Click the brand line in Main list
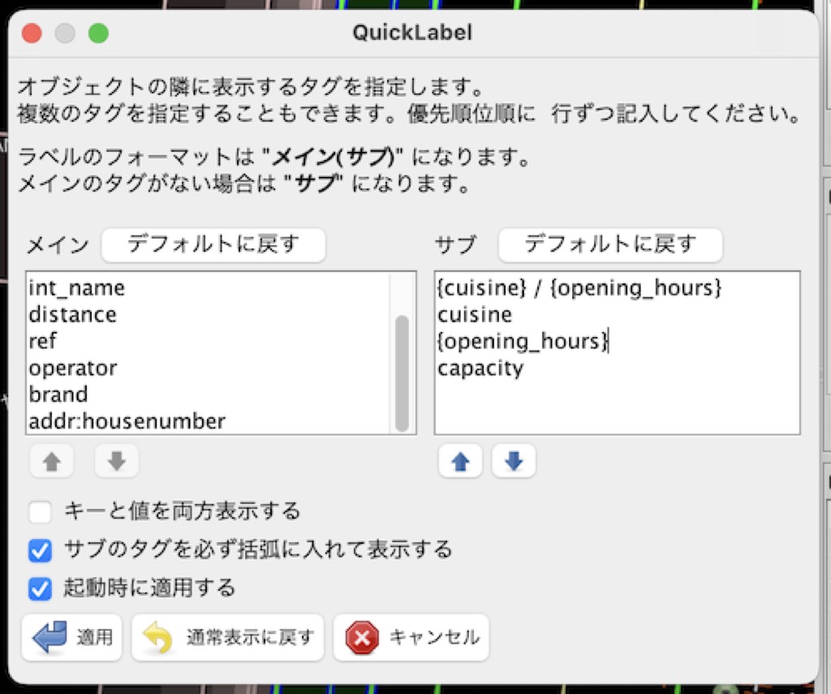831x694 pixels. click(x=58, y=394)
